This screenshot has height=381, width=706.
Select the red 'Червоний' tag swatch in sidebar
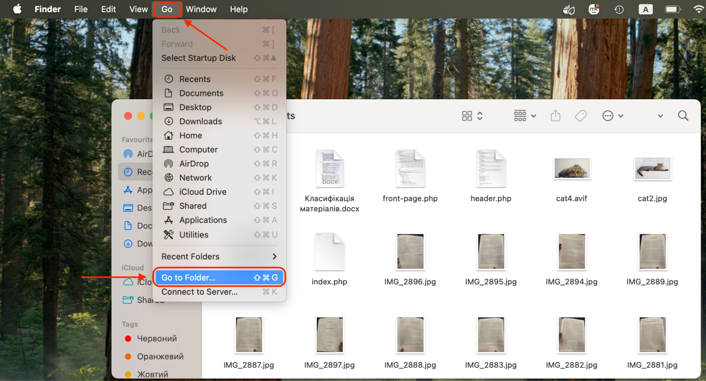click(x=128, y=338)
